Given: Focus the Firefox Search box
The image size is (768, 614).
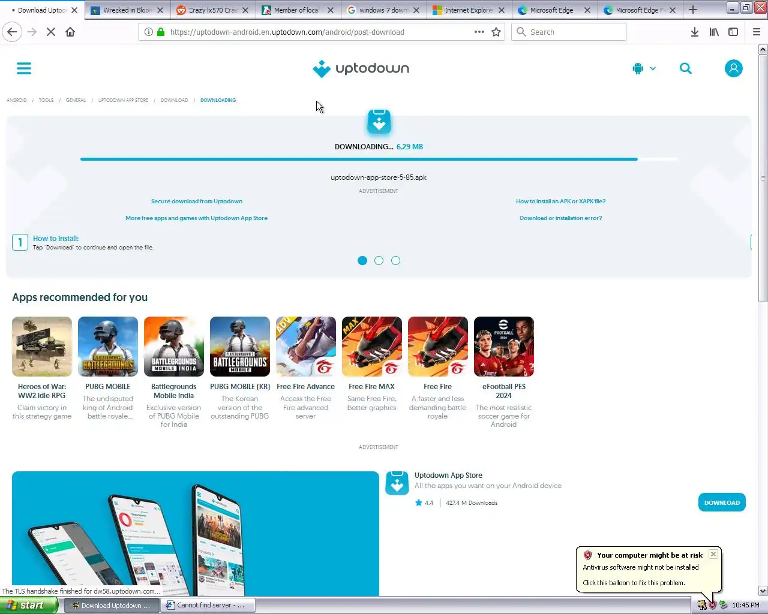Looking at the screenshot, I should click(569, 32).
